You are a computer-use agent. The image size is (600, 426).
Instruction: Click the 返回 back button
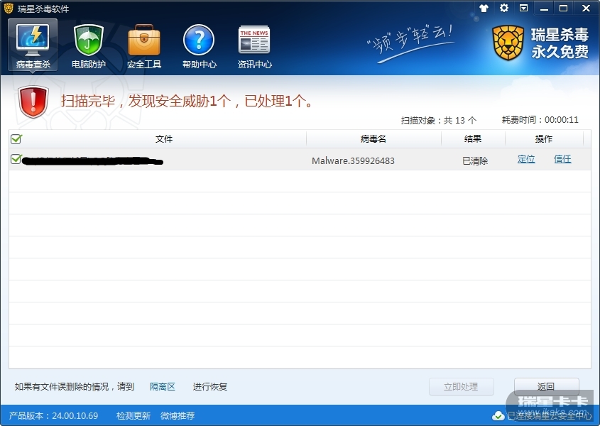pos(546,386)
